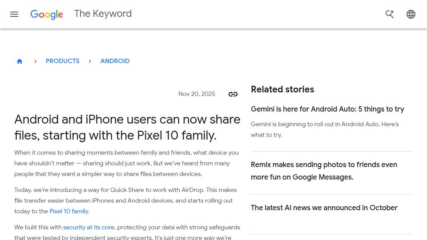This screenshot has height=240, width=427.
Task: Open Remix makes sending photos story
Action: click(x=324, y=171)
